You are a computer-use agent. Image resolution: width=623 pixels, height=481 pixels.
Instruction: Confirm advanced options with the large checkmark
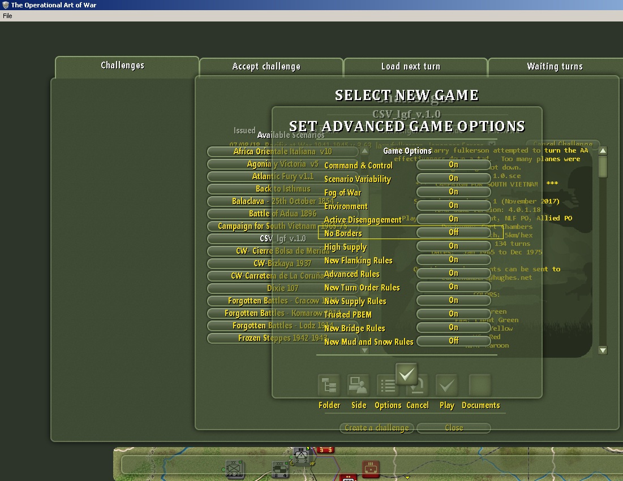click(x=406, y=374)
